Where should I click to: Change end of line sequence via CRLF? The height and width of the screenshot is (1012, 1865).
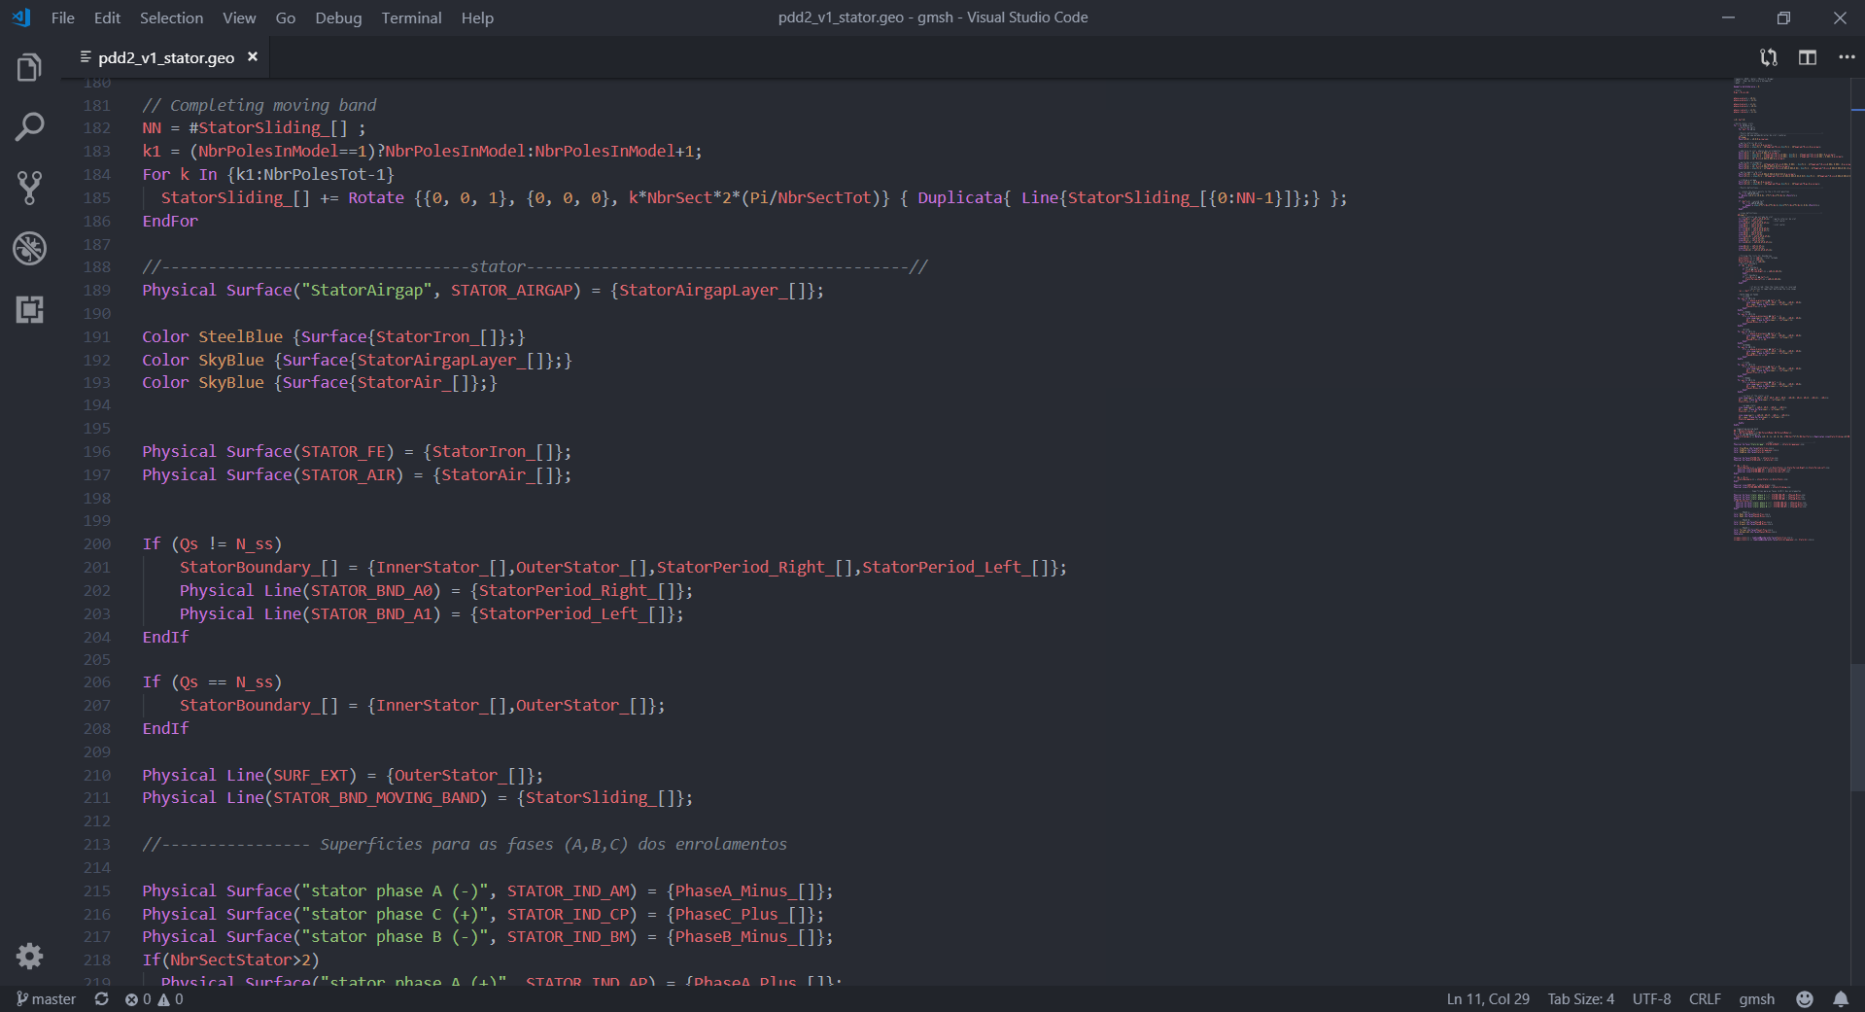[x=1705, y=999]
